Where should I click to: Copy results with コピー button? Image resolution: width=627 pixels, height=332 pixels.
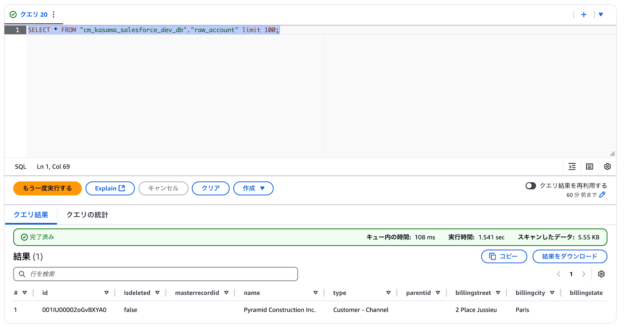click(x=504, y=256)
